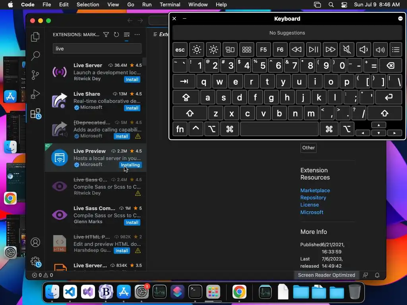Open Spotlight search in menu bar

tap(331, 5)
